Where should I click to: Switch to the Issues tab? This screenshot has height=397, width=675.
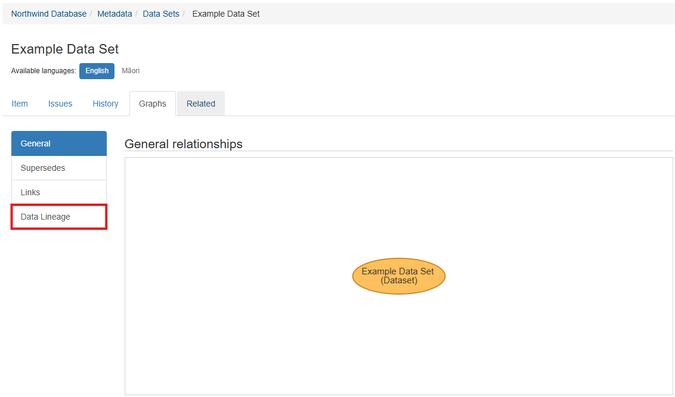click(60, 104)
